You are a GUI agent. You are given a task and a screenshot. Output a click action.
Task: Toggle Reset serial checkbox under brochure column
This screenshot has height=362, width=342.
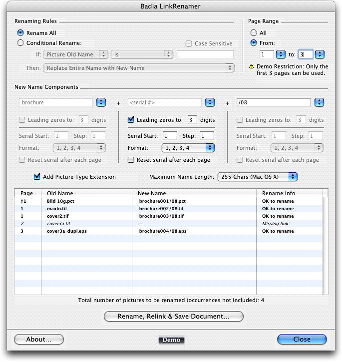tap(22, 160)
